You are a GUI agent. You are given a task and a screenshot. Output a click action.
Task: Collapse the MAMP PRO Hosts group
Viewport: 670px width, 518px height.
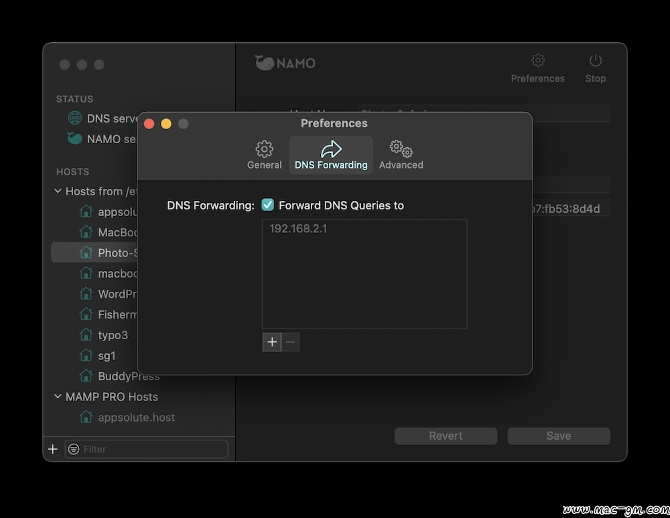(x=58, y=396)
